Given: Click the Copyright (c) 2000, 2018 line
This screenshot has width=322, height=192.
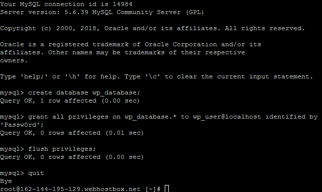Looking at the screenshot, I should [153, 28].
